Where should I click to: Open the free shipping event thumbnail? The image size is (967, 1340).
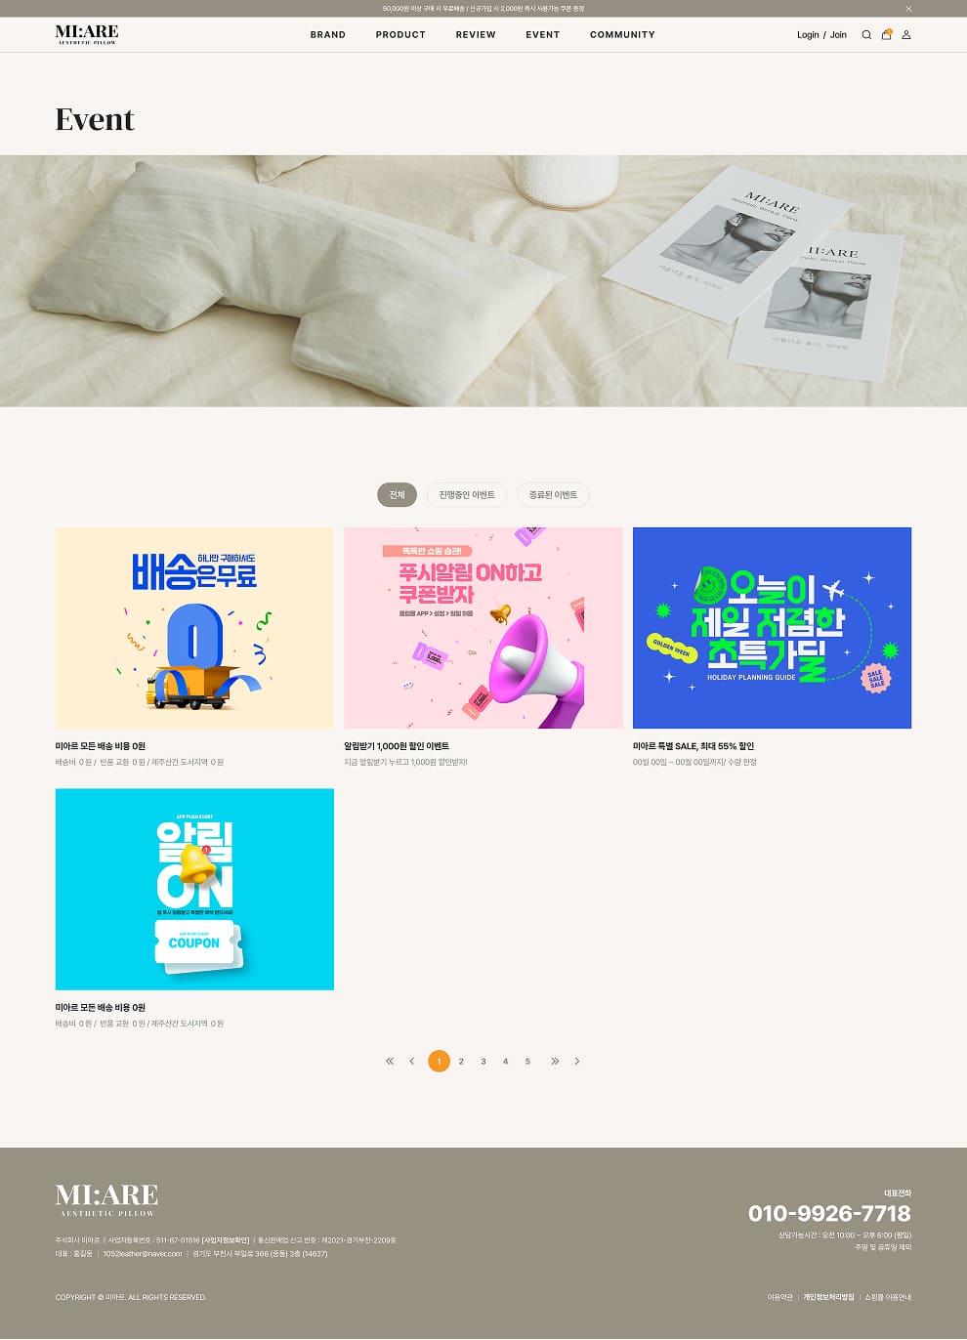pyautogui.click(x=194, y=628)
